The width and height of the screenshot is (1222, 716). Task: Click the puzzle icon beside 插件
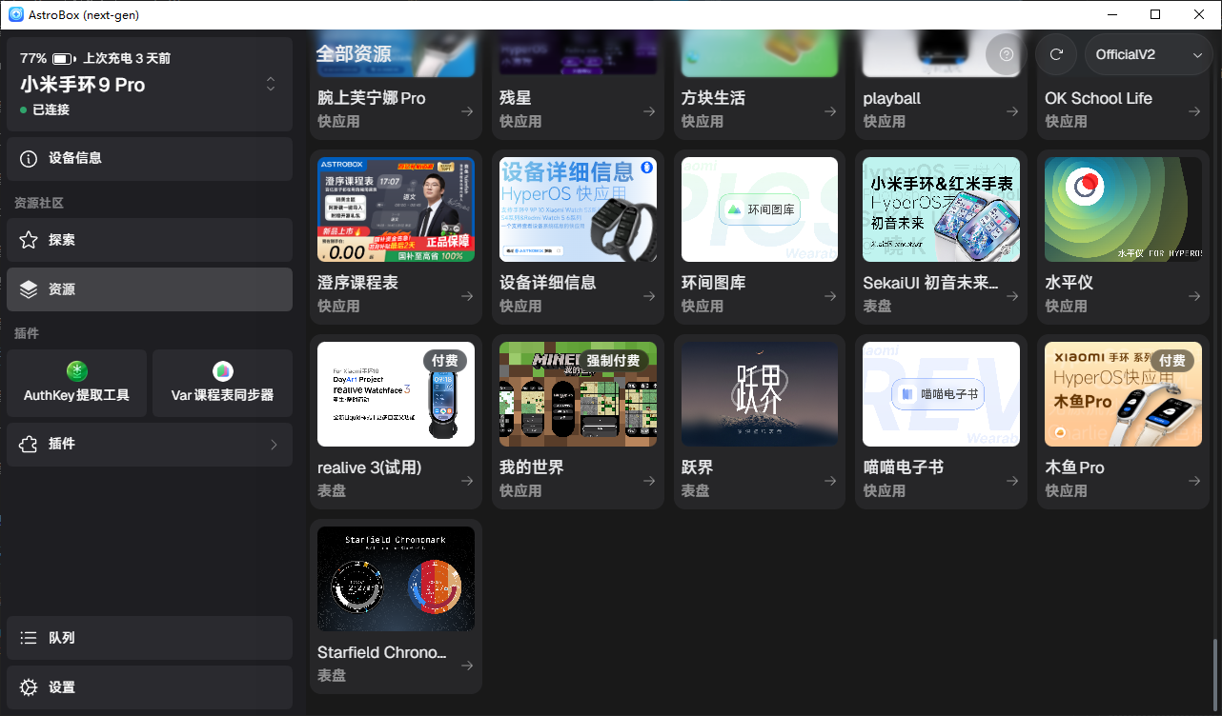30,445
